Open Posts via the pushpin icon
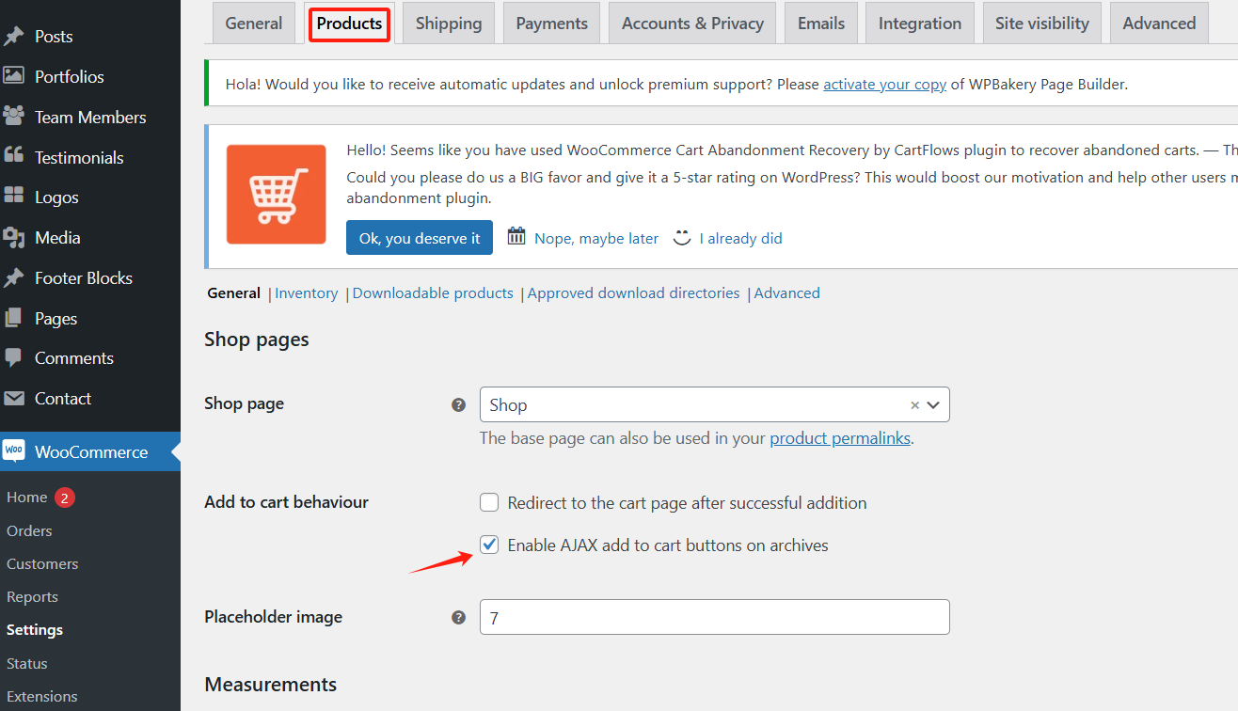Screen dimensions: 1238x711 click(x=15, y=36)
